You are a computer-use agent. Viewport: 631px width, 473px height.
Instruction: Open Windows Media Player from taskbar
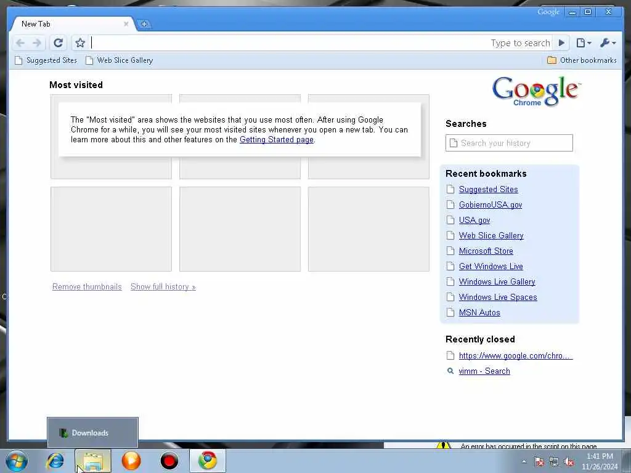click(131, 461)
